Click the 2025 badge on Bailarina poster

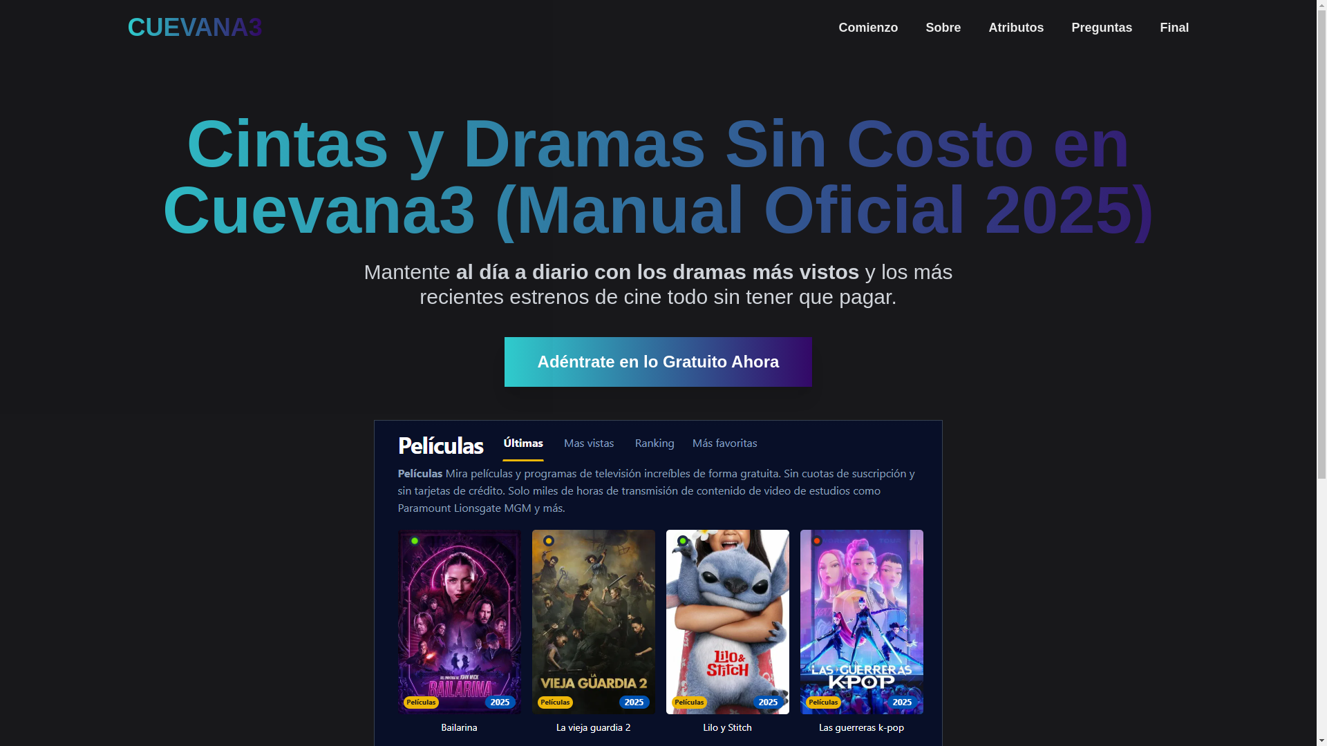coord(500,702)
